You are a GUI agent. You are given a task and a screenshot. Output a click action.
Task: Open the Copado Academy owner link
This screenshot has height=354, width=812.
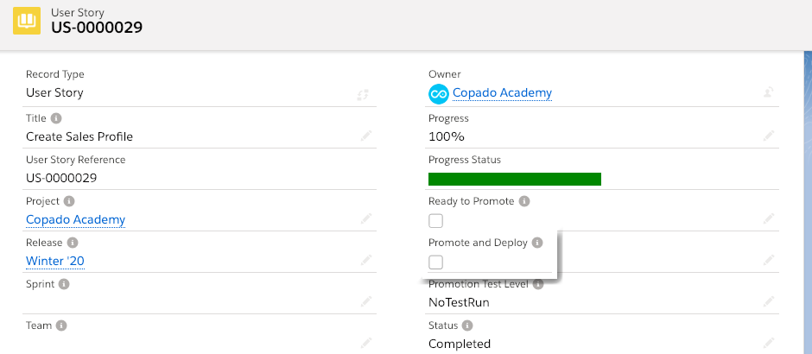[502, 92]
